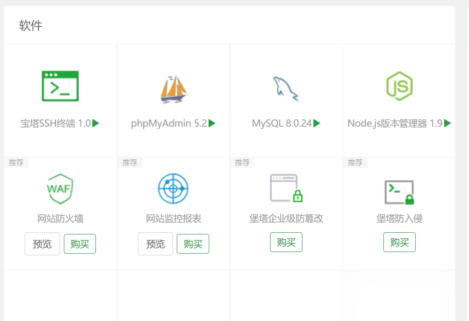Preview the 网站监控报表 plugin

155,244
